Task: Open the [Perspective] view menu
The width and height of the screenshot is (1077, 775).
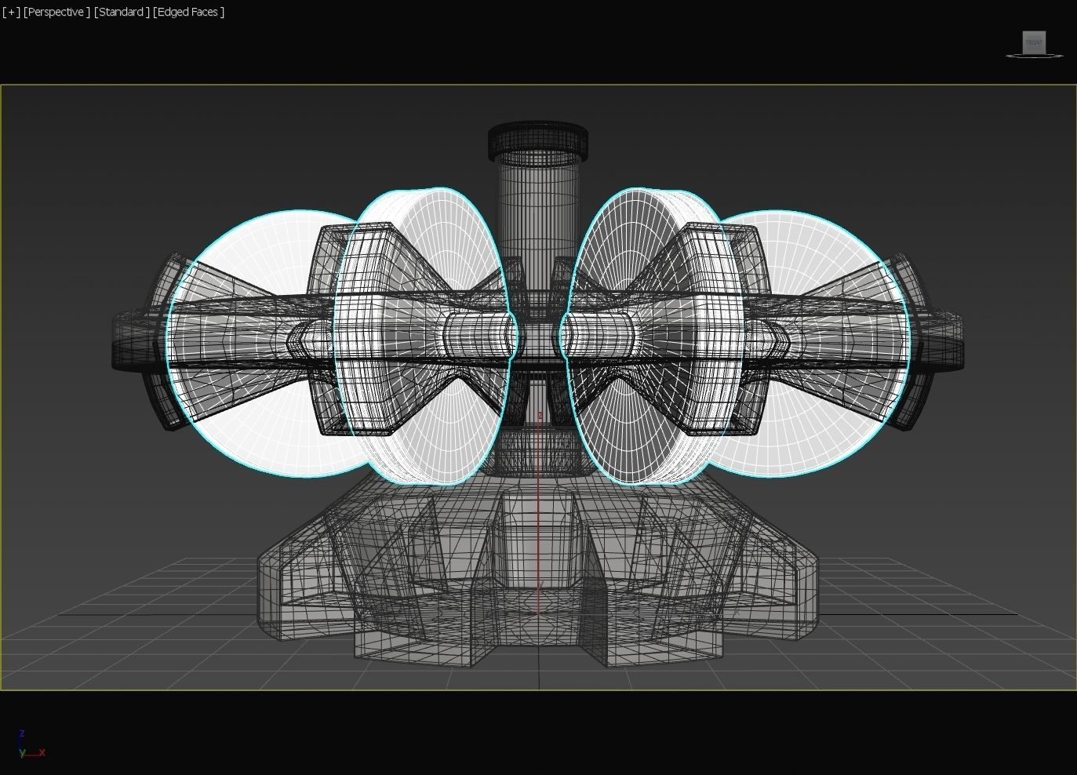Action: (56, 12)
